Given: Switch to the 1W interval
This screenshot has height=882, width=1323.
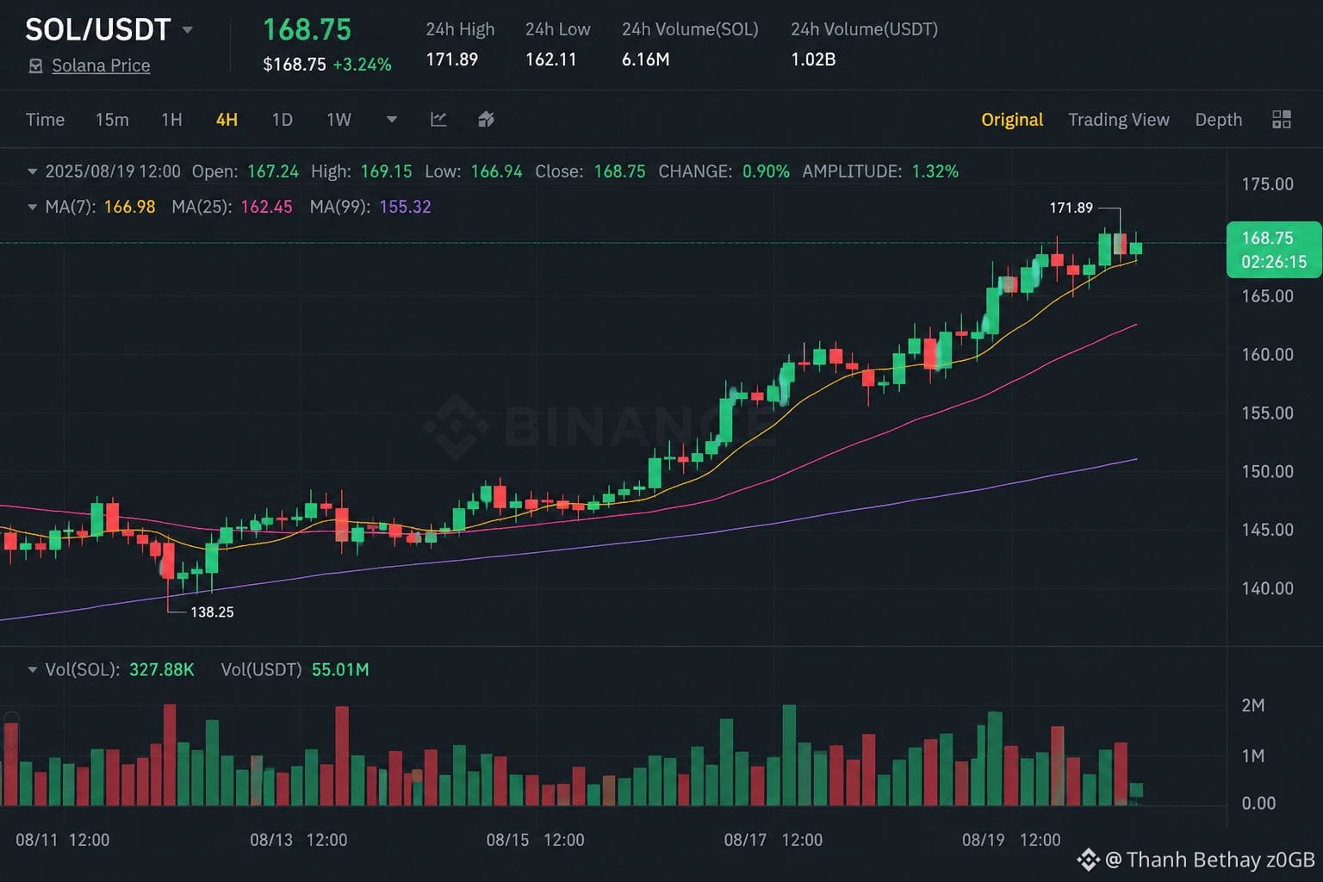Looking at the screenshot, I should [x=339, y=120].
